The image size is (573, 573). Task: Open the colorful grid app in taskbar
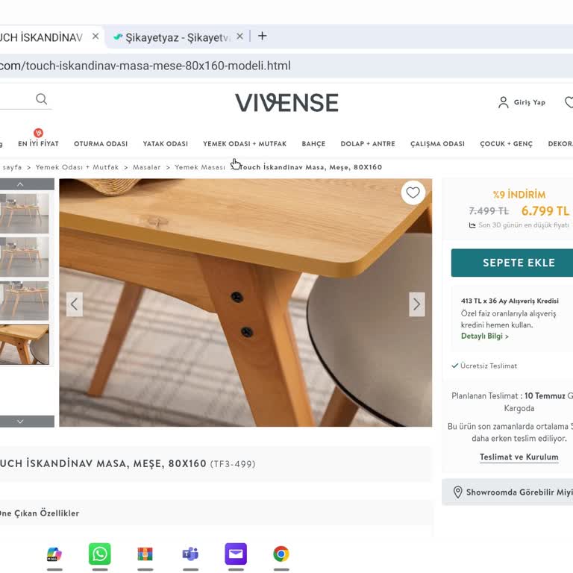click(x=145, y=554)
